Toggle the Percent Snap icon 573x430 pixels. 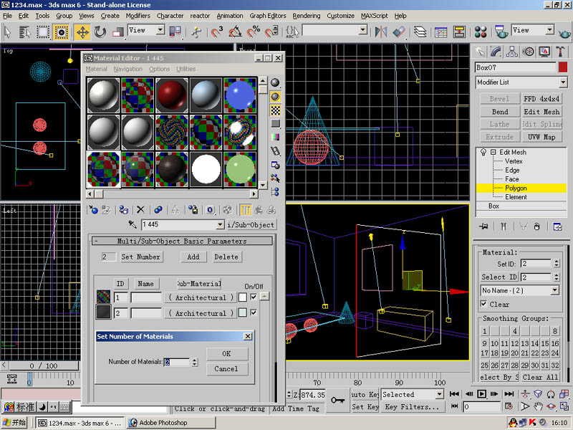[x=254, y=32]
